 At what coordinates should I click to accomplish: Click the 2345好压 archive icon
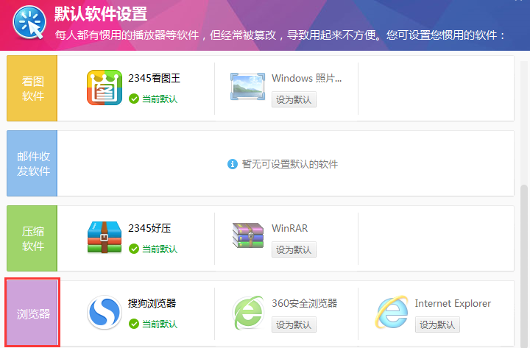tap(105, 237)
